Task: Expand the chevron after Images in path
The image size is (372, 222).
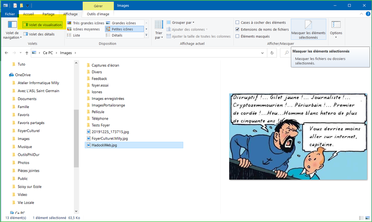Action: pos(76,53)
